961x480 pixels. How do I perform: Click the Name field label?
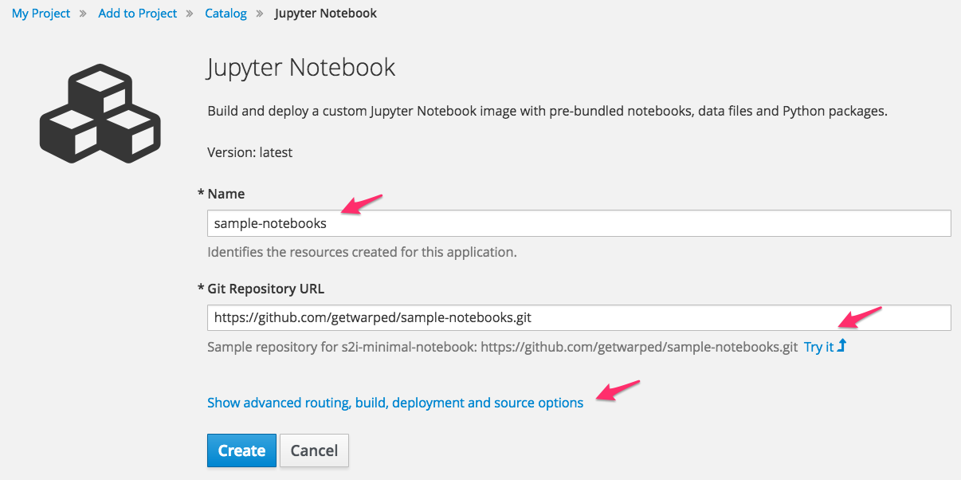coord(226,194)
